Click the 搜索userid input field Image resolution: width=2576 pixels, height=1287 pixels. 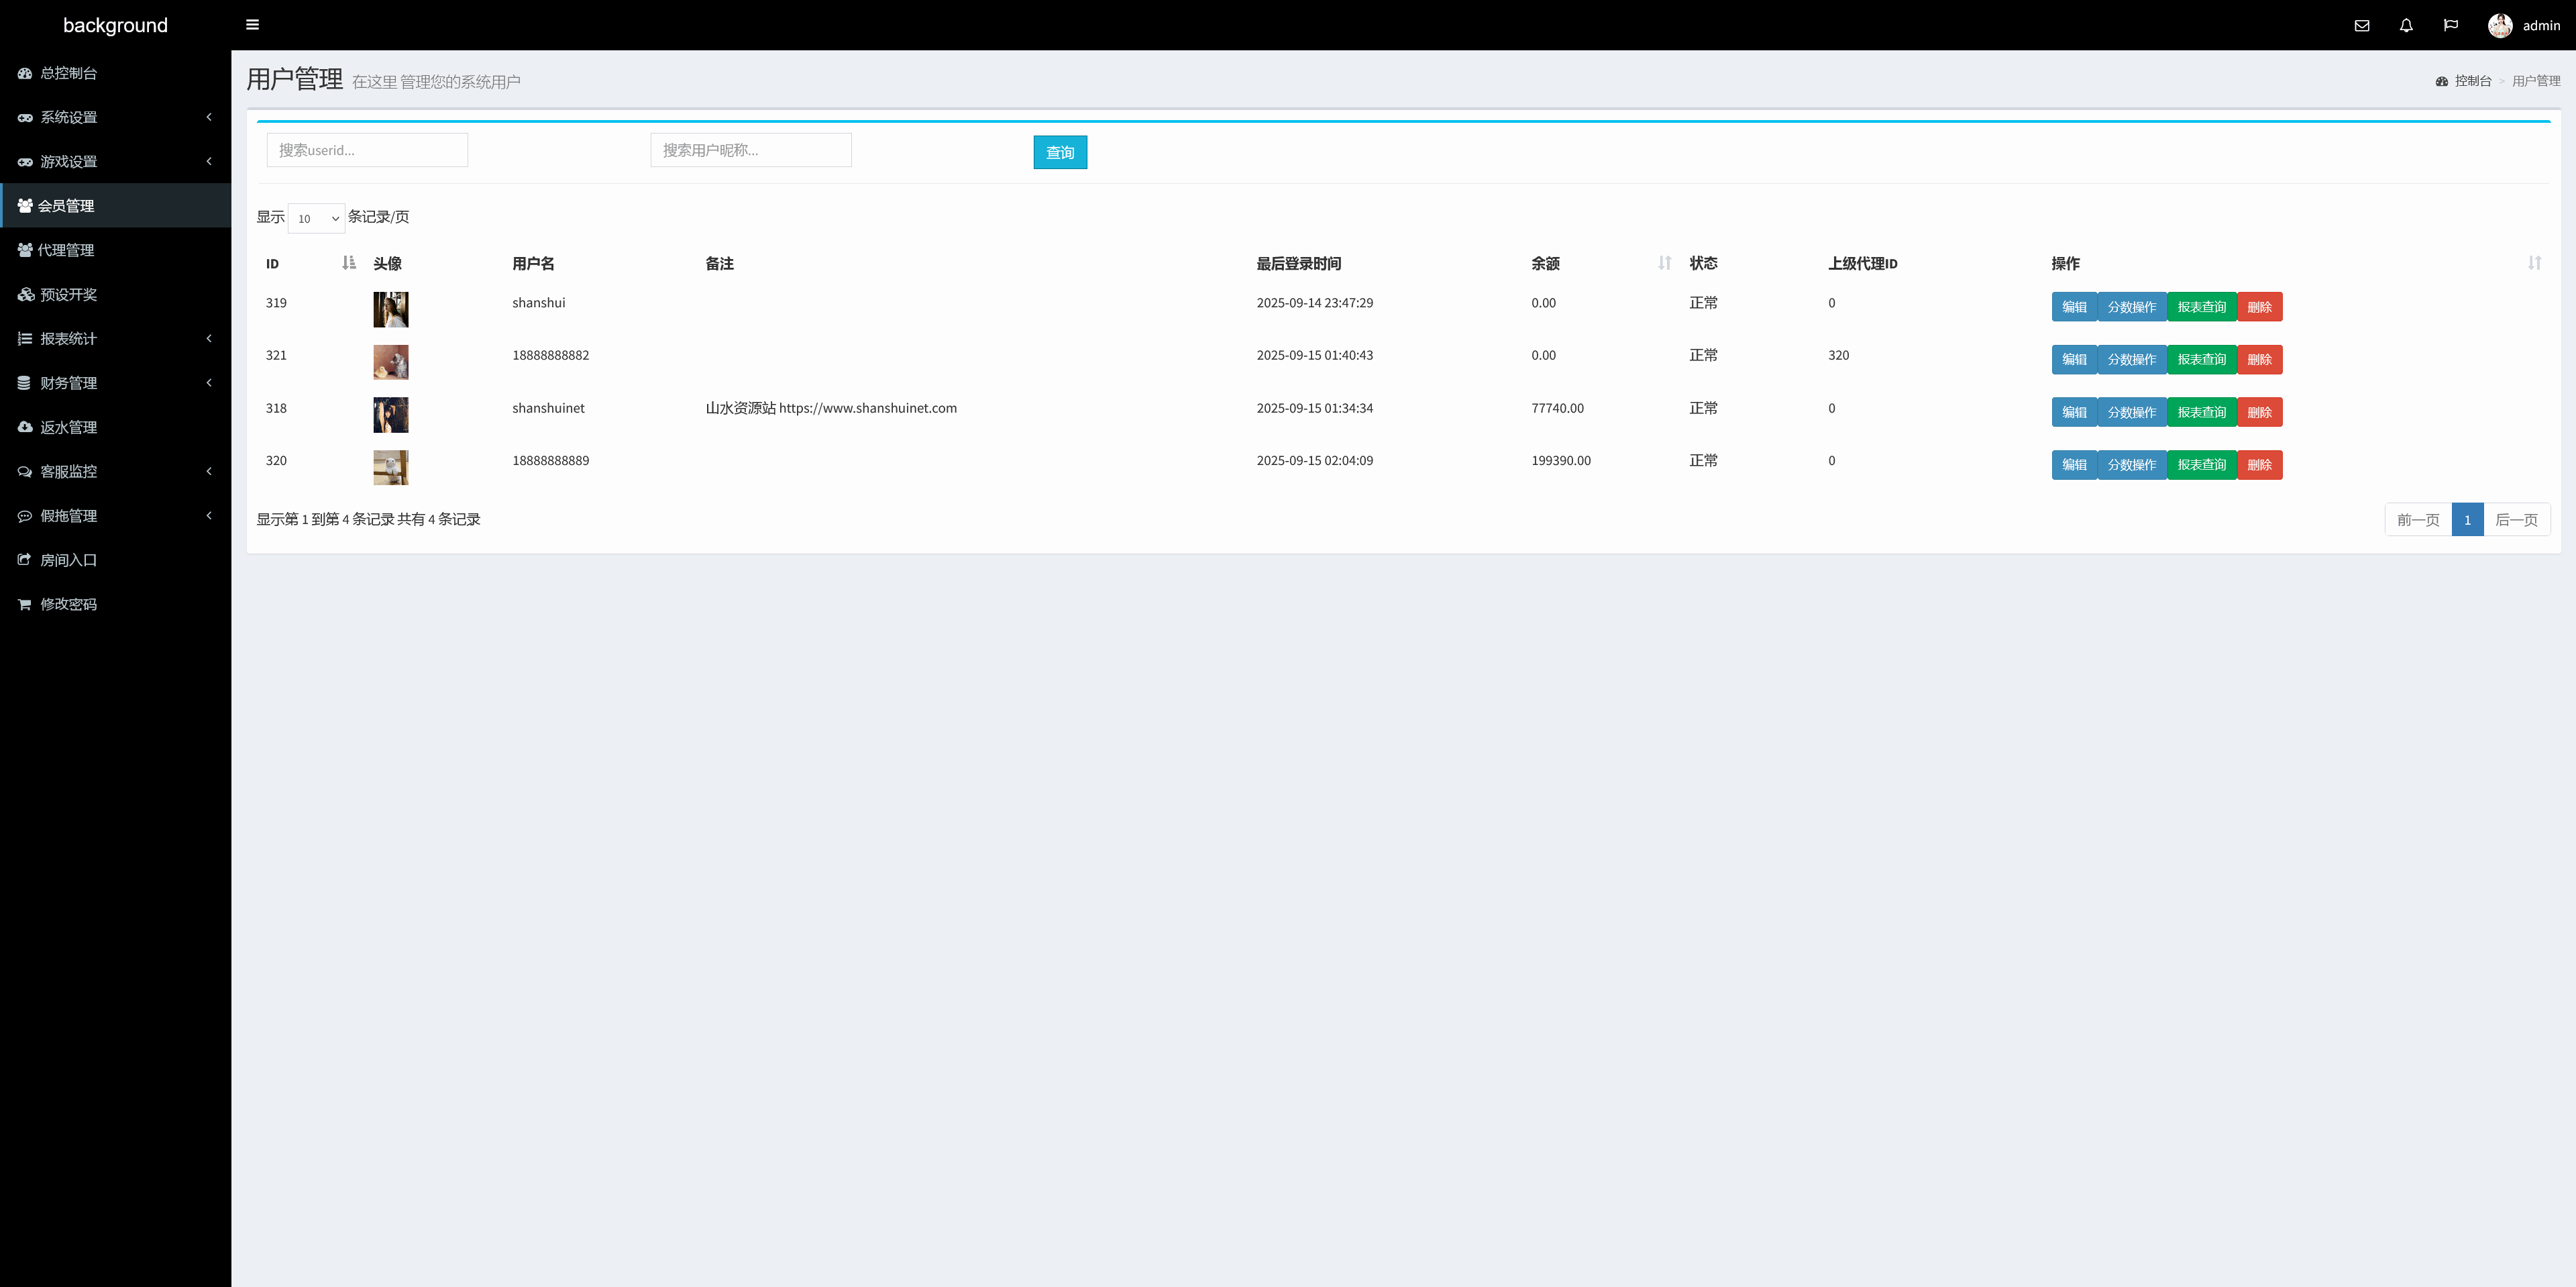pyautogui.click(x=367, y=150)
